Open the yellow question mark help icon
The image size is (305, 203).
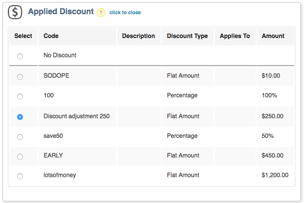click(x=101, y=13)
